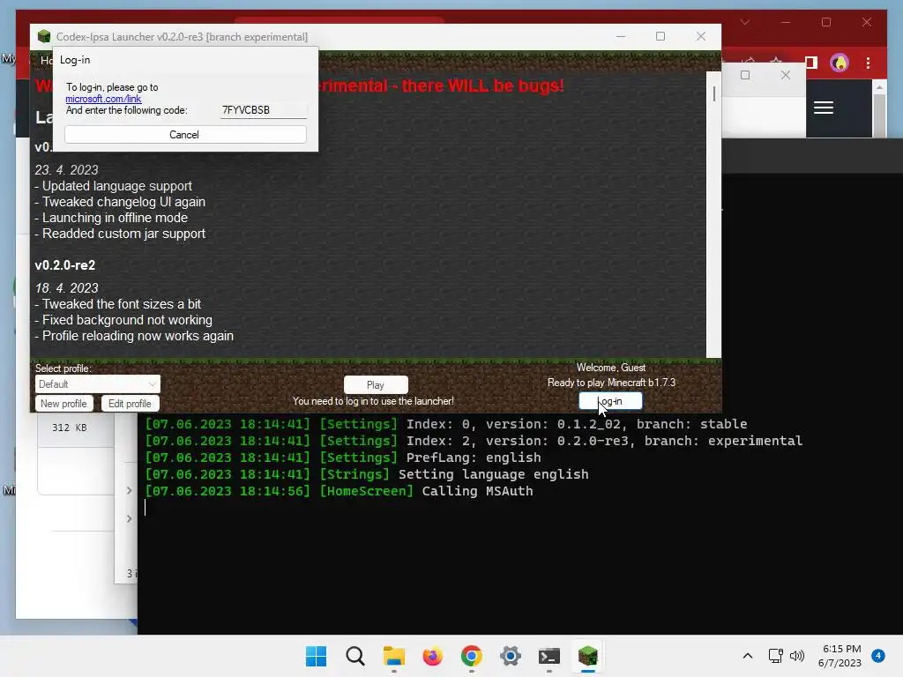
Task: Click the Codex-Ipsa launcher taskbar icon
Action: (x=588, y=656)
